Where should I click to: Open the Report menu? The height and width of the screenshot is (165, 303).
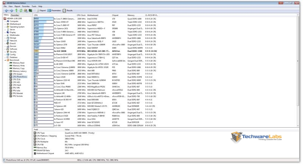[17, 6]
